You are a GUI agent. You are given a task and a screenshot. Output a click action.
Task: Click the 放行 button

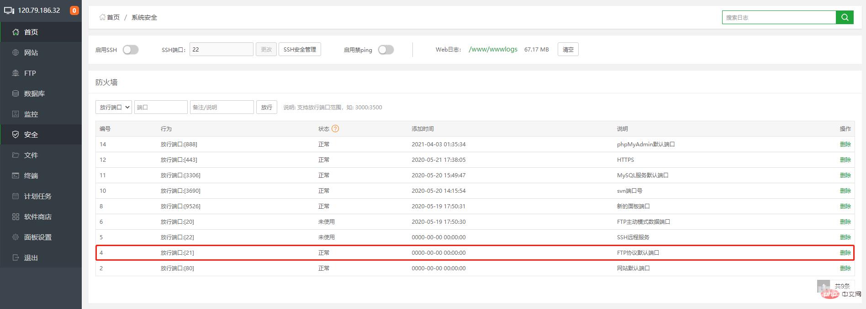(266, 107)
